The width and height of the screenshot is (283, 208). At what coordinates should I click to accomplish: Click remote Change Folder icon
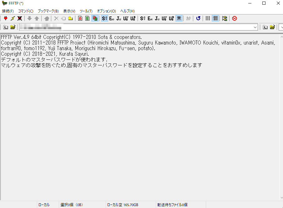[x=272, y=27]
